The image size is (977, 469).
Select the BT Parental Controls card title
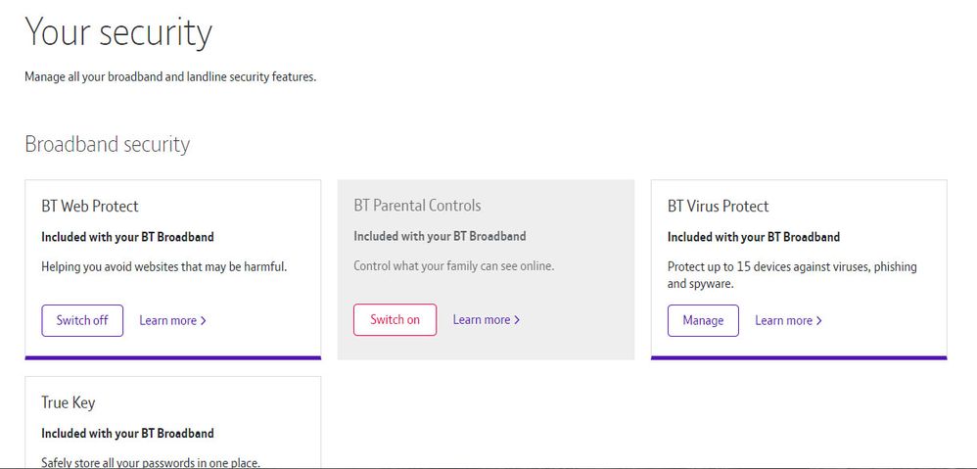coord(417,206)
